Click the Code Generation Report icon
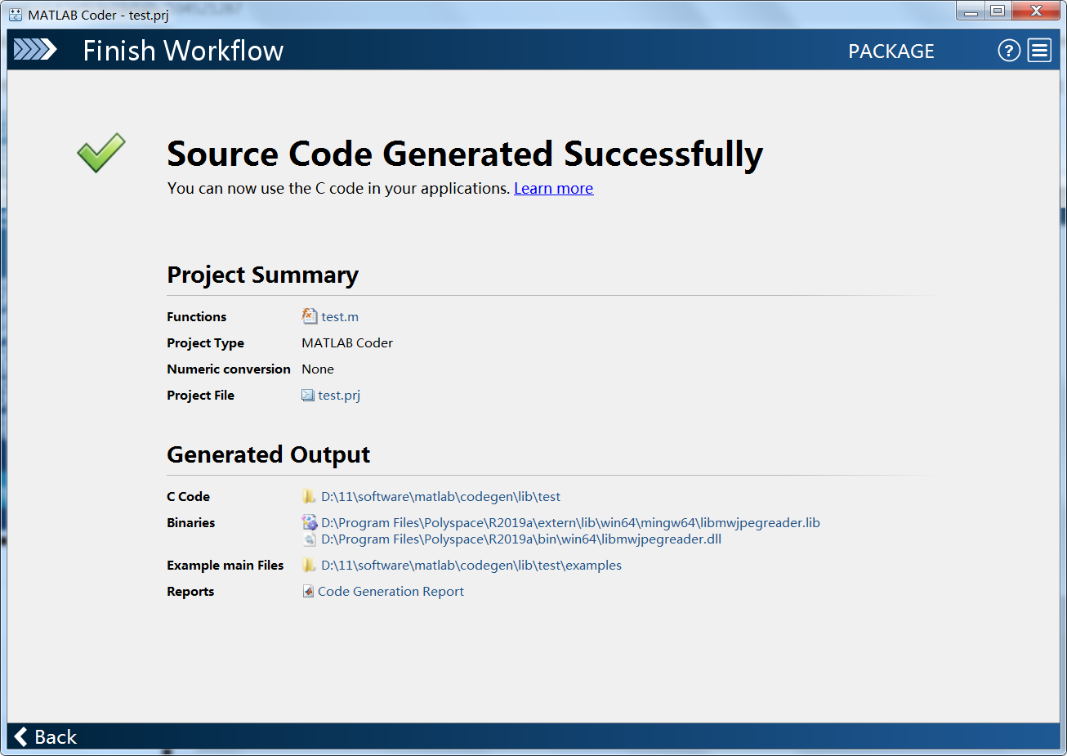The width and height of the screenshot is (1067, 756). (x=308, y=591)
